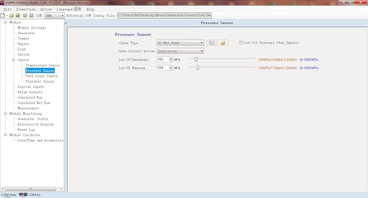The height and width of the screenshot is (198, 368).
Task: Click the green Save toolbar icon
Action: 17,15
